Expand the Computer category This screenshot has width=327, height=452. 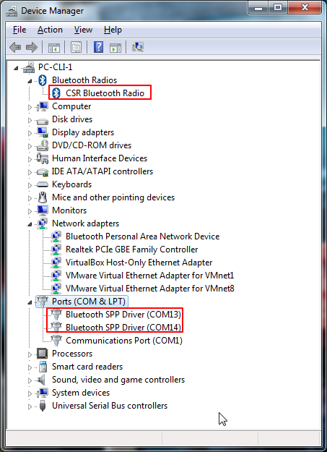click(30, 107)
